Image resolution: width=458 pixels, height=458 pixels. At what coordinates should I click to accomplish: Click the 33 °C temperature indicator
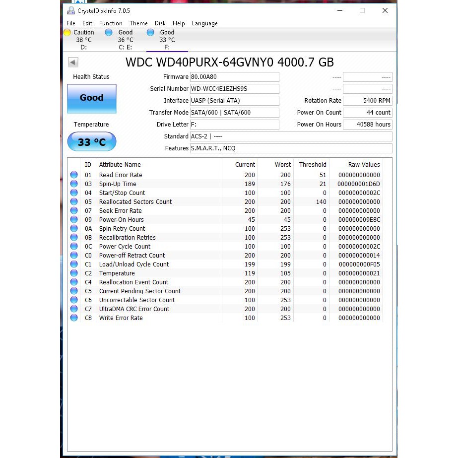(91, 141)
